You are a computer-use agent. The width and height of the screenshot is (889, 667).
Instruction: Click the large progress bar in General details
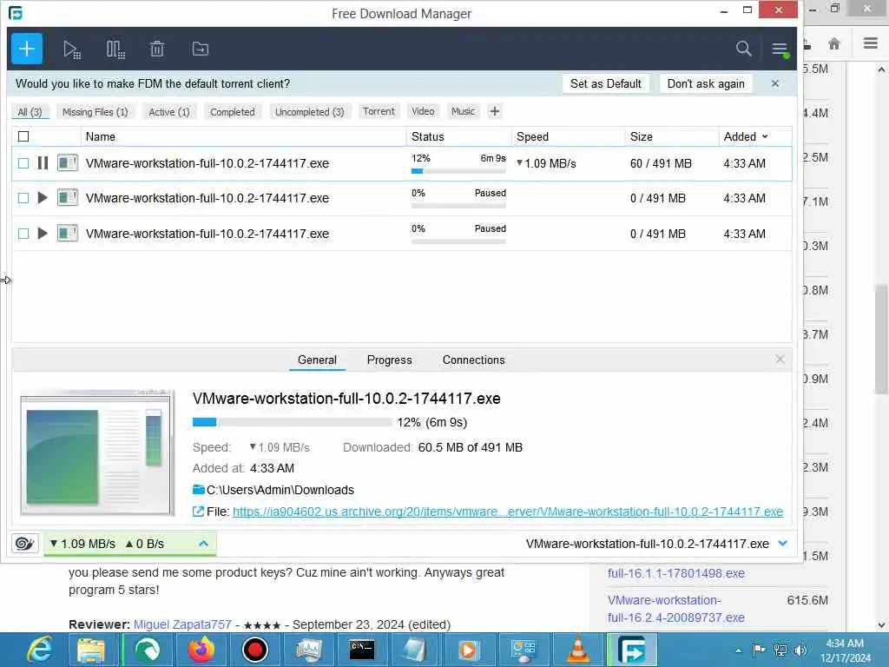(292, 422)
